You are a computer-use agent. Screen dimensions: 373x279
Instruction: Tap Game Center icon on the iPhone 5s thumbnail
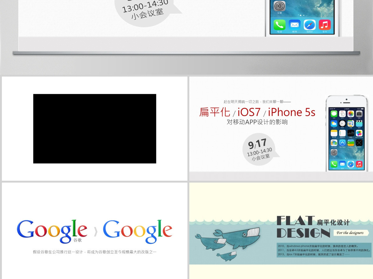359,133
